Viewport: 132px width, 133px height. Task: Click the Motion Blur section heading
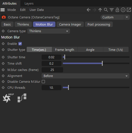[11, 37]
